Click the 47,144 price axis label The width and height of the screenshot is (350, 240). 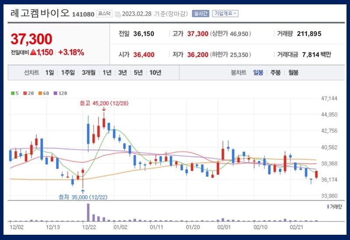pos(329,98)
